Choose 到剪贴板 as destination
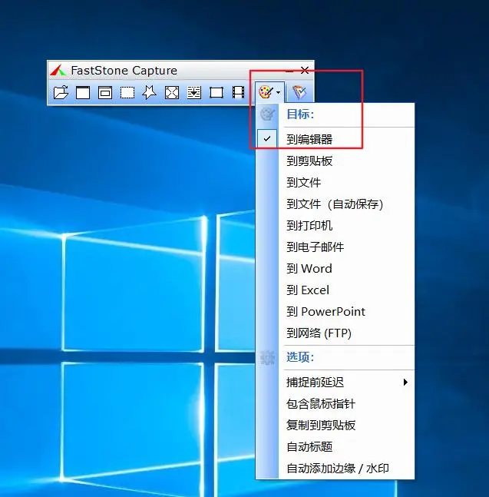489x497 pixels. (335, 161)
